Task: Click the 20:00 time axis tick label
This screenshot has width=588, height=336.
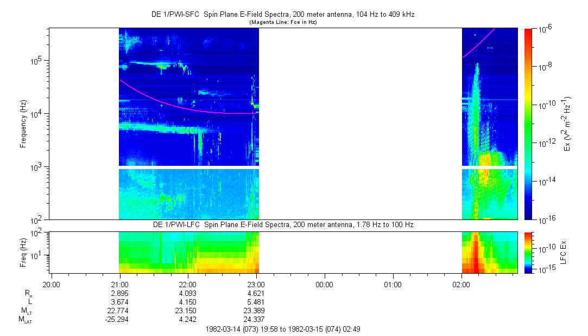Action: (51, 283)
